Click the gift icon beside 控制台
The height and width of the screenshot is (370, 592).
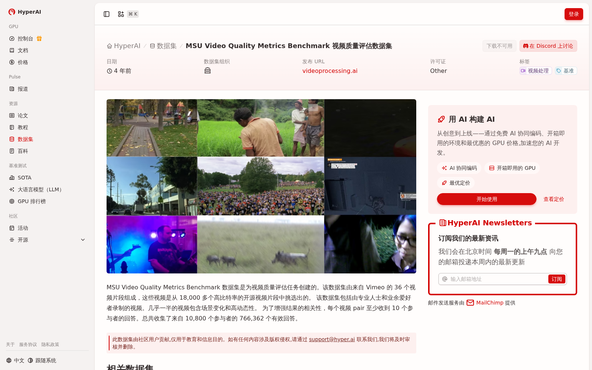39,38
